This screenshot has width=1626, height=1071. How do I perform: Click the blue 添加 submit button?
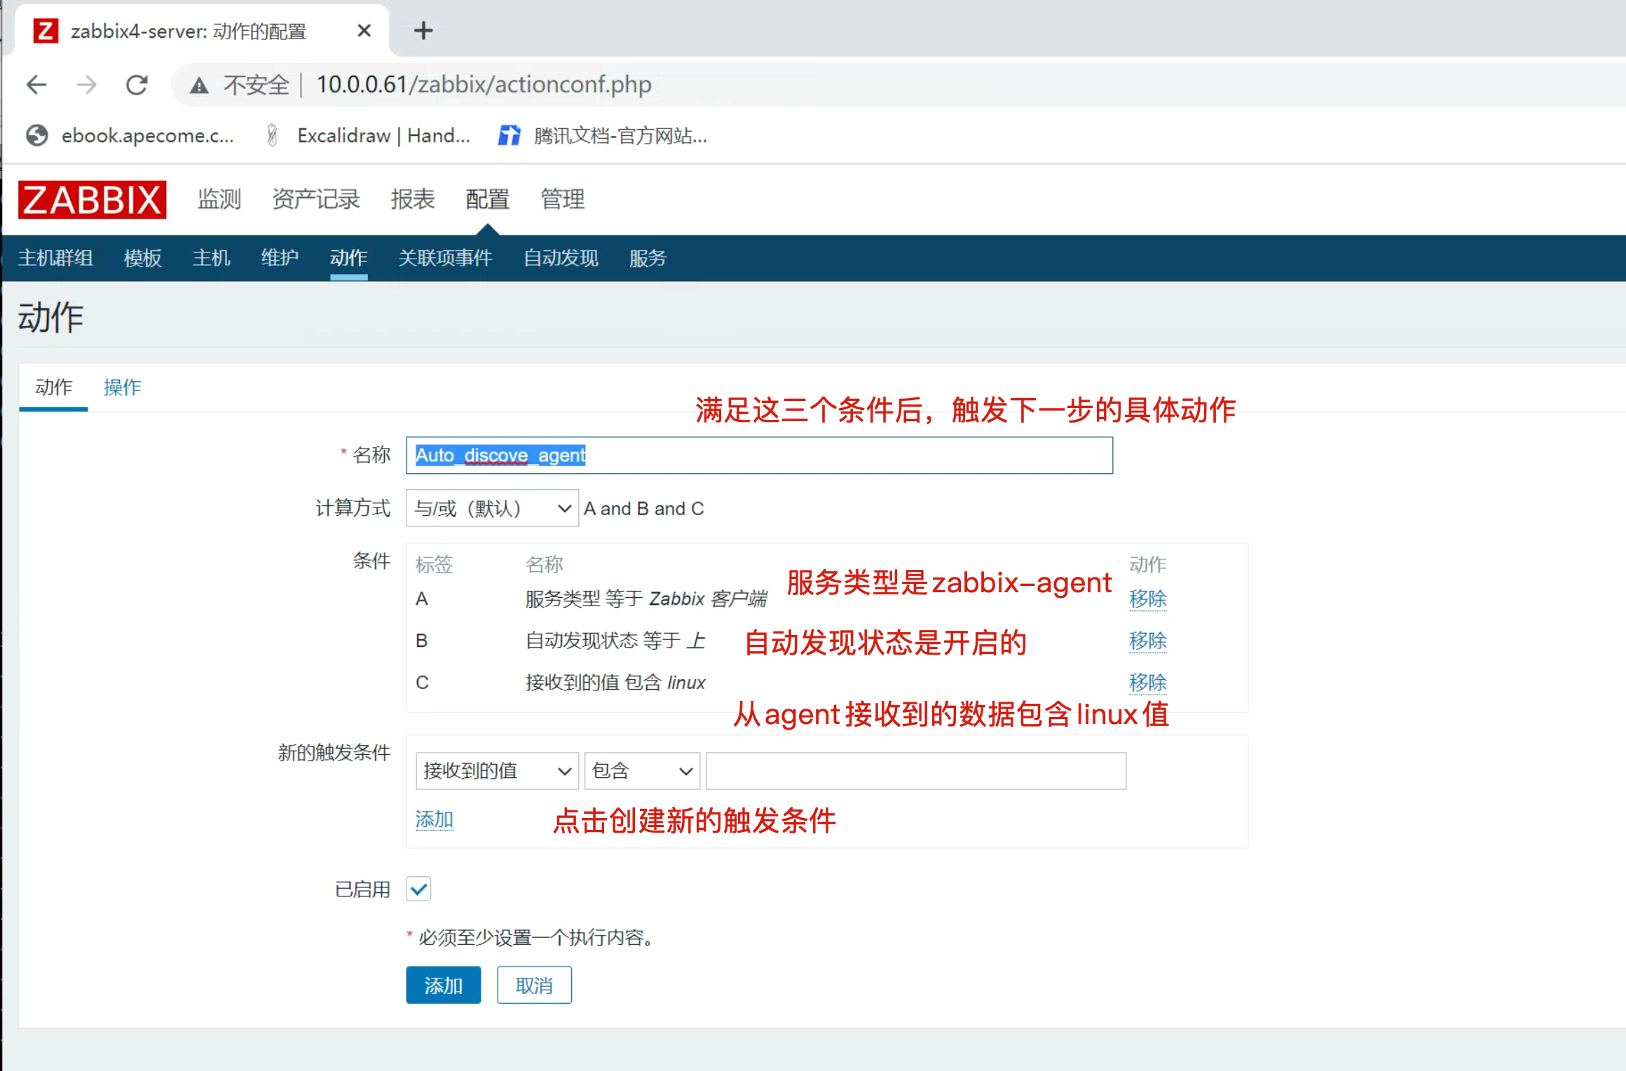[443, 985]
